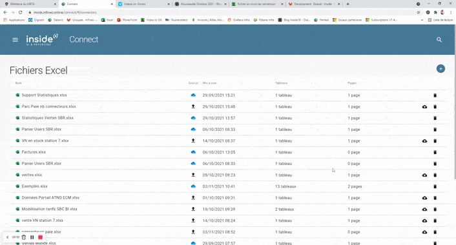Open a new browser tab
Image resolution: width=456 pixels, height=245 pixels.
pyautogui.click(x=348, y=4)
